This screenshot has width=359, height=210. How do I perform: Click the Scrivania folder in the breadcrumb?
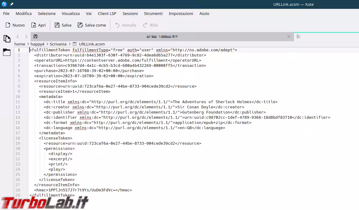click(x=58, y=44)
